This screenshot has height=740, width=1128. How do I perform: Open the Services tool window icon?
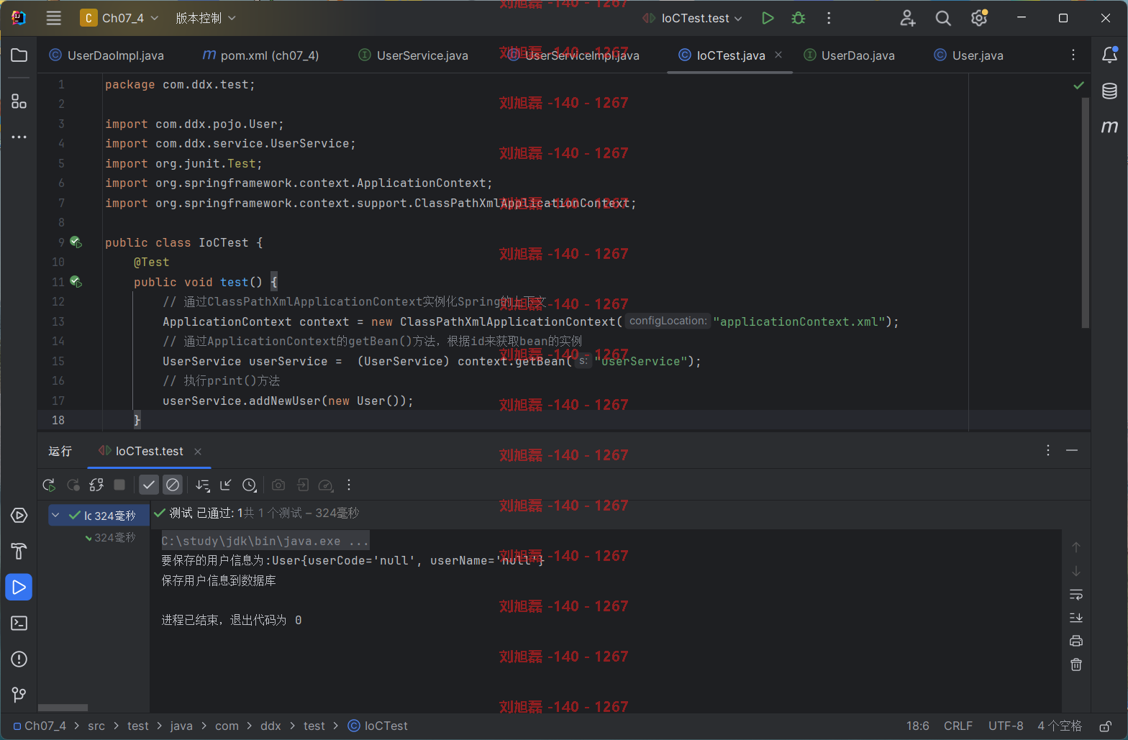(x=19, y=516)
